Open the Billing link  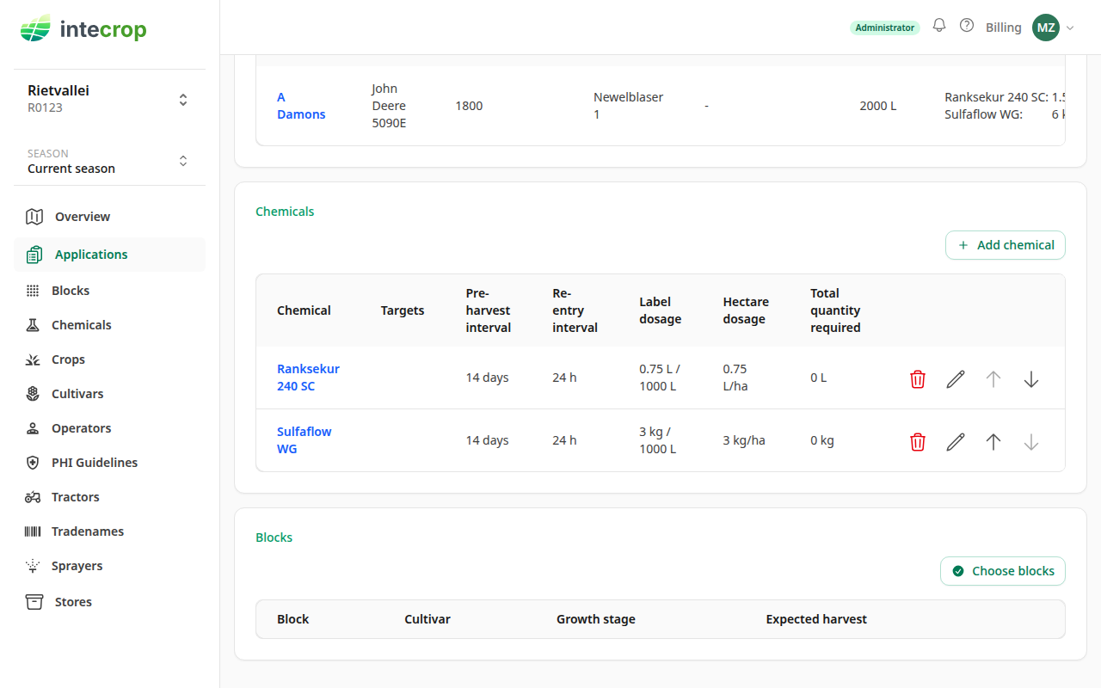(1004, 28)
